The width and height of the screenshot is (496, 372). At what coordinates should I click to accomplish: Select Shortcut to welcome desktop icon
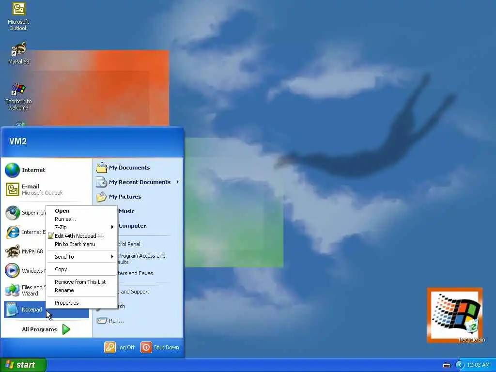pyautogui.click(x=18, y=96)
